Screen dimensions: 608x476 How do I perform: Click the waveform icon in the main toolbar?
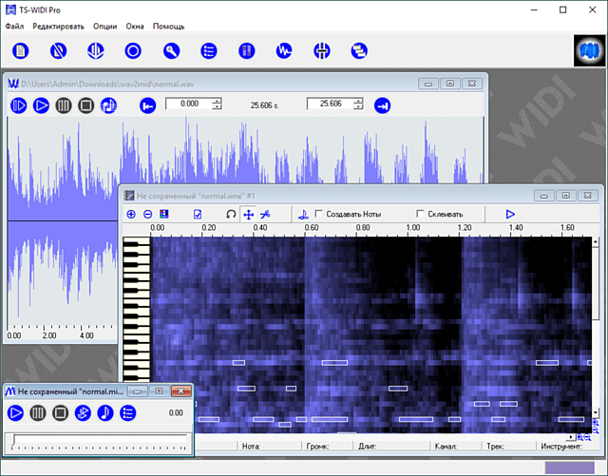pyautogui.click(x=283, y=50)
